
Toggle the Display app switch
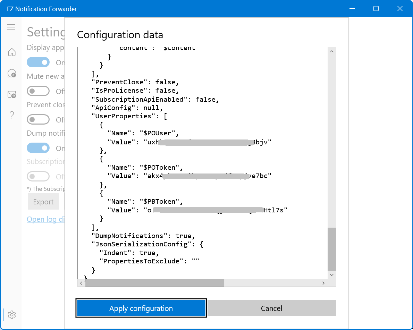point(38,62)
